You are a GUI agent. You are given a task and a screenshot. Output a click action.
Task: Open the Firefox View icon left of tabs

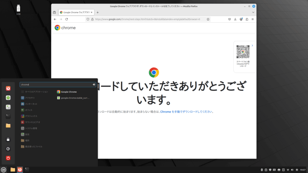(x=54, y=12)
